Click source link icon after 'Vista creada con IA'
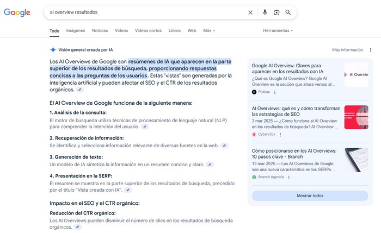Screen dimensions: 381x233 click(x=128, y=190)
